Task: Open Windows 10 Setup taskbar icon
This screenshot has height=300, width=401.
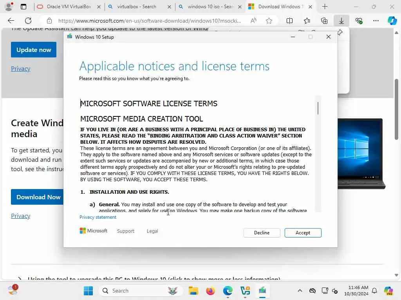Action: pyautogui.click(x=262, y=291)
